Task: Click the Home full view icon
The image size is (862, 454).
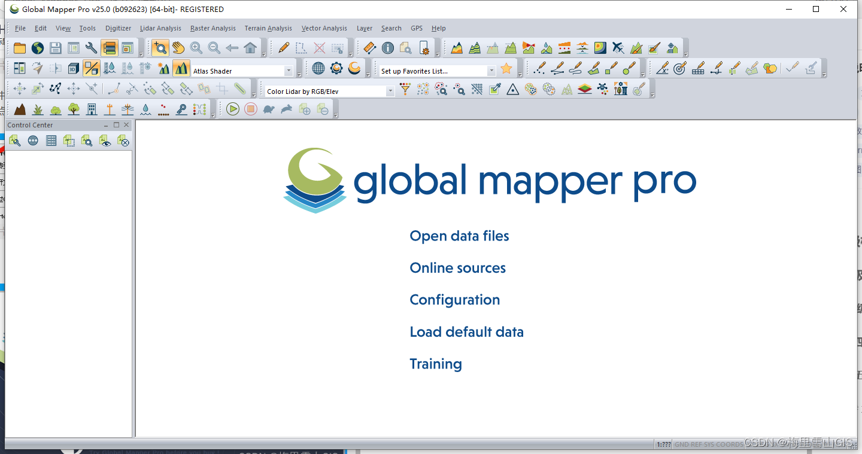Action: click(250, 48)
